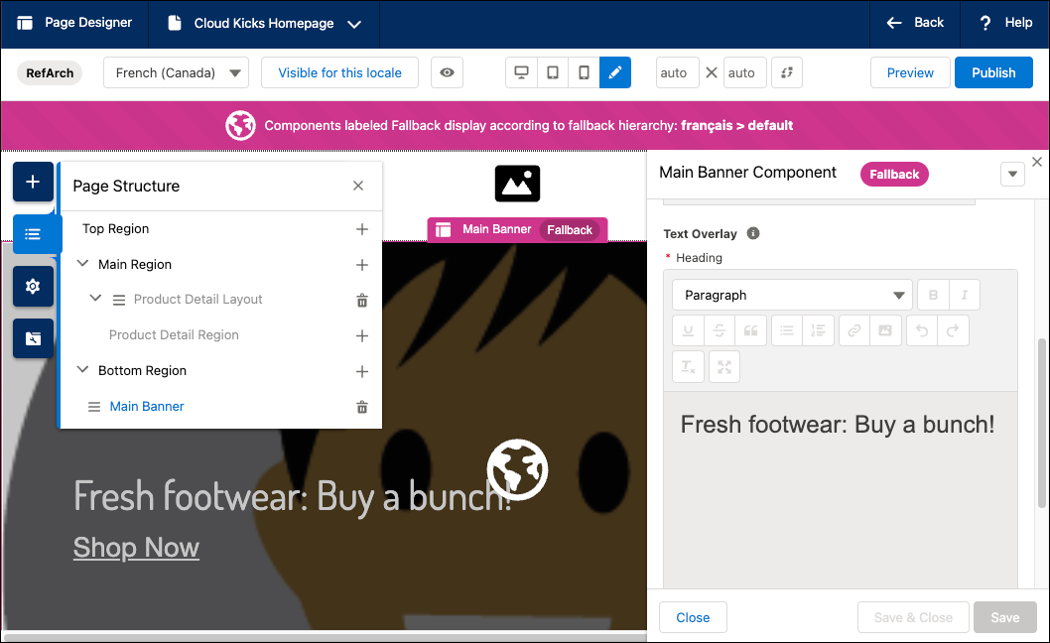Insert numbered list in Heading editor
Image resolution: width=1050 pixels, height=643 pixels.
coord(819,330)
